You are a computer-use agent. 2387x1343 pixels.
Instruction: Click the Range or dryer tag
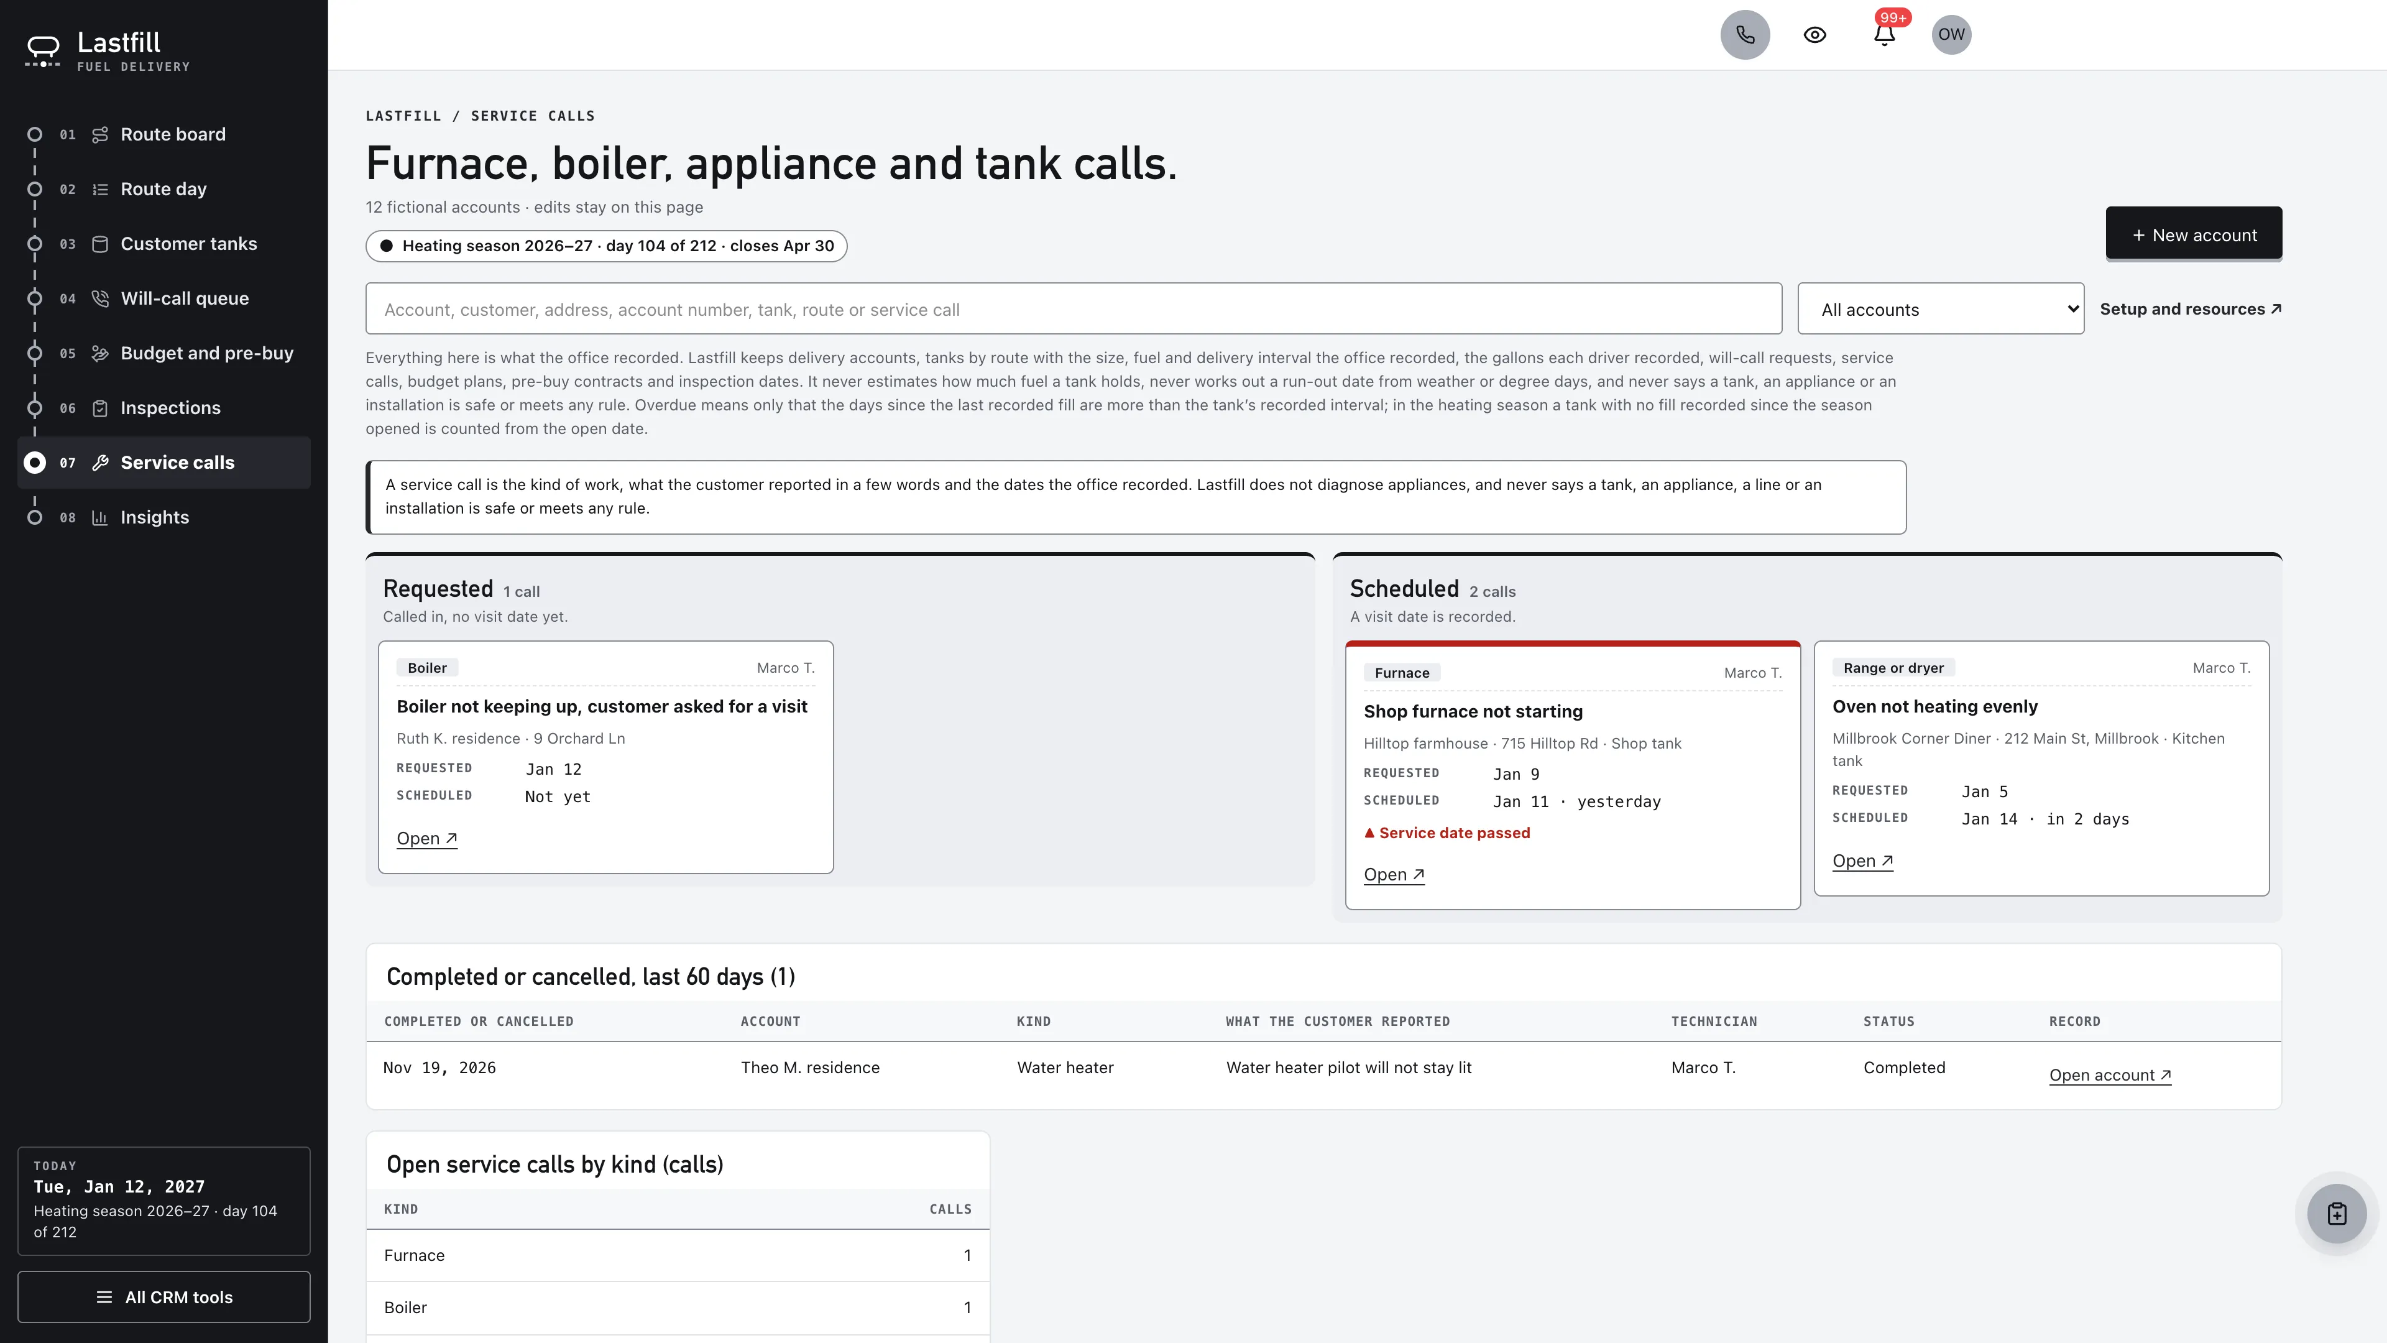[1894, 667]
